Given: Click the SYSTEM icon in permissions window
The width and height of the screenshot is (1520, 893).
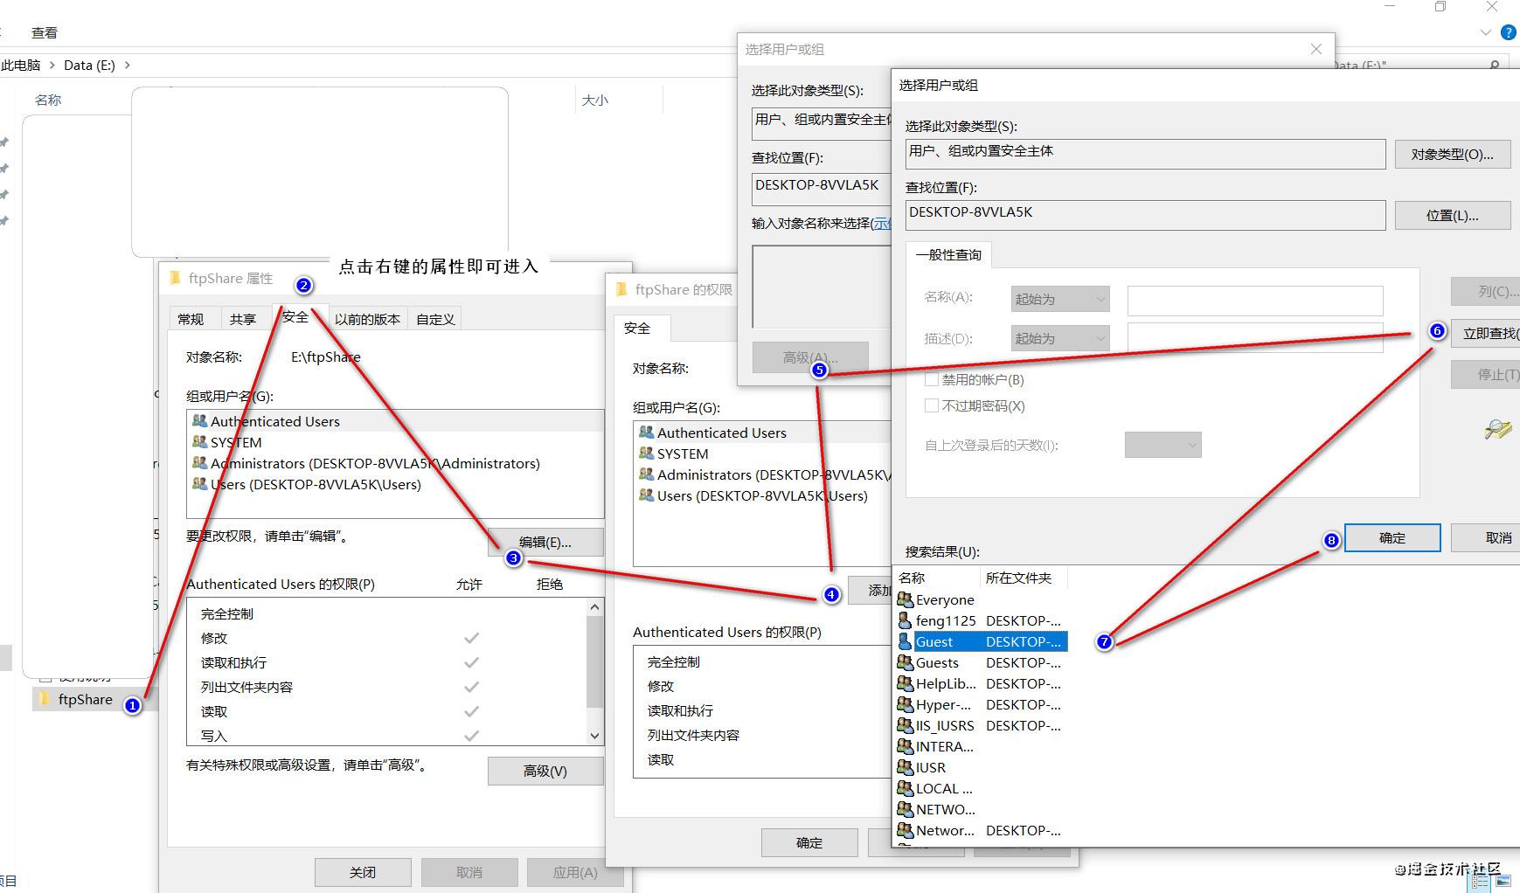Looking at the screenshot, I should (x=647, y=453).
